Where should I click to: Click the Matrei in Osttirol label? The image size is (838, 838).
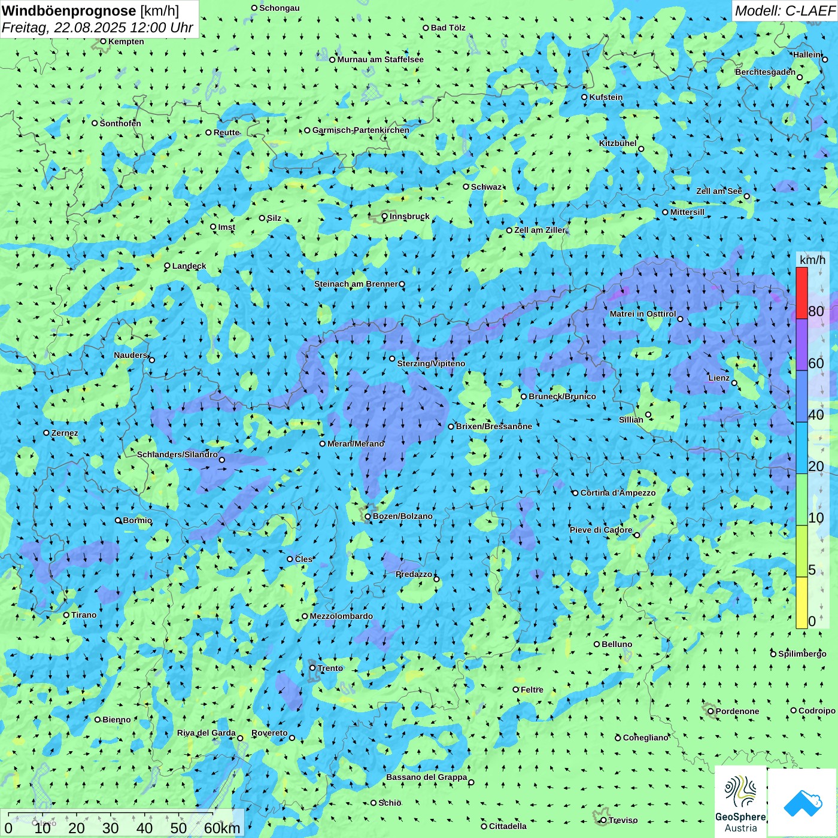click(x=643, y=314)
